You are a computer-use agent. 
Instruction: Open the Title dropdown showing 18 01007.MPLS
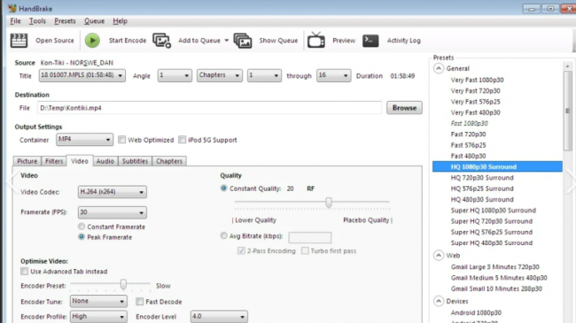82,75
